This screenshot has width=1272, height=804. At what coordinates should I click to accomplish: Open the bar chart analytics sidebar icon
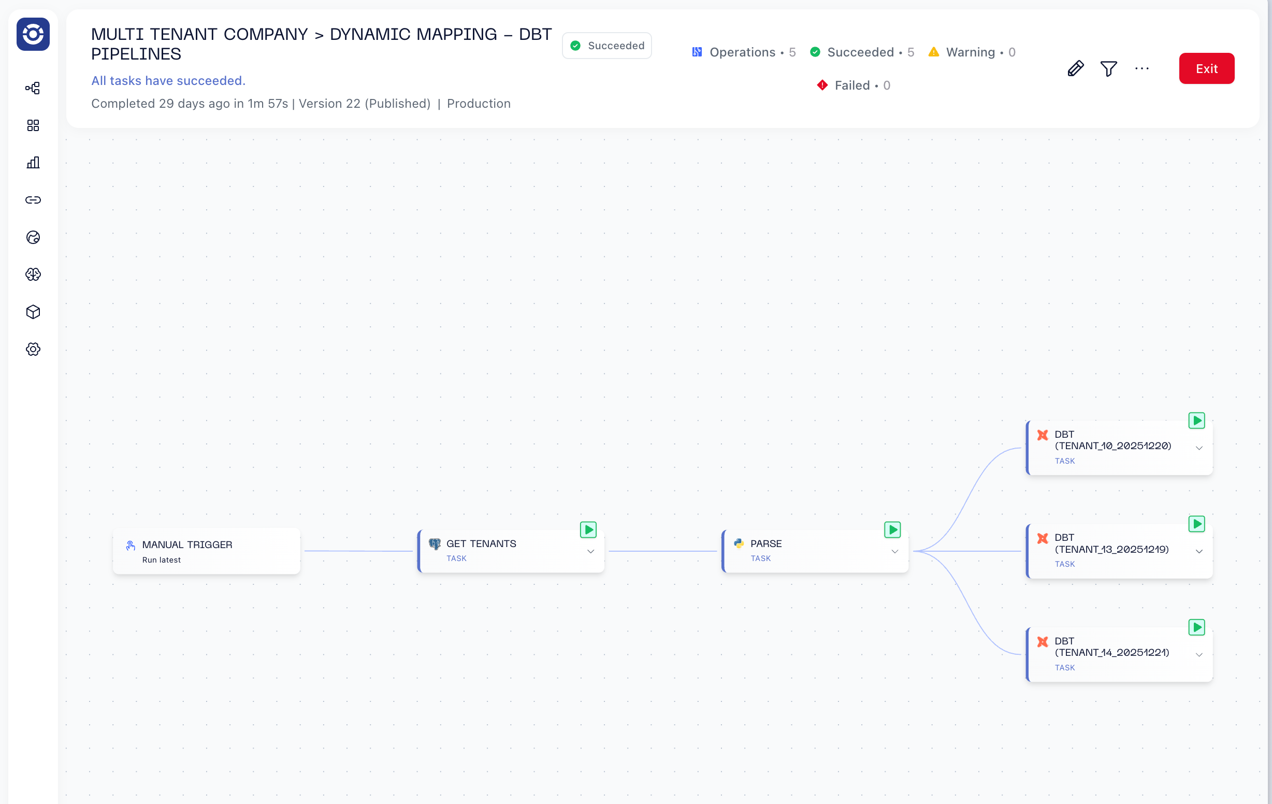[33, 163]
